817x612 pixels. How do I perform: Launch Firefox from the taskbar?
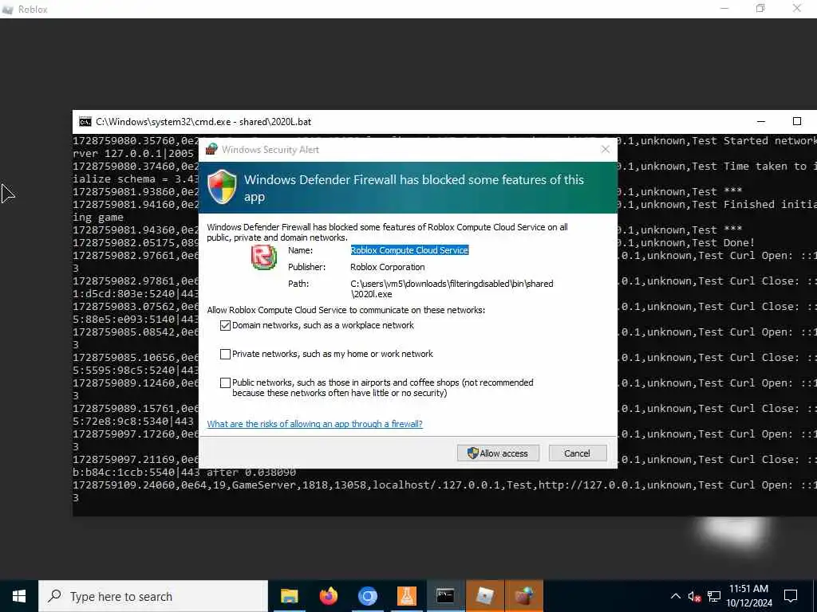click(x=328, y=596)
